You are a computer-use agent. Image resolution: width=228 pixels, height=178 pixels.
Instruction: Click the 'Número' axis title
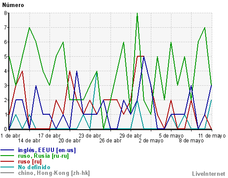pos(13,5)
